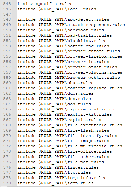131x187 pixels.
Task: Click on blacklist.rules entry
Action: (87, 41)
